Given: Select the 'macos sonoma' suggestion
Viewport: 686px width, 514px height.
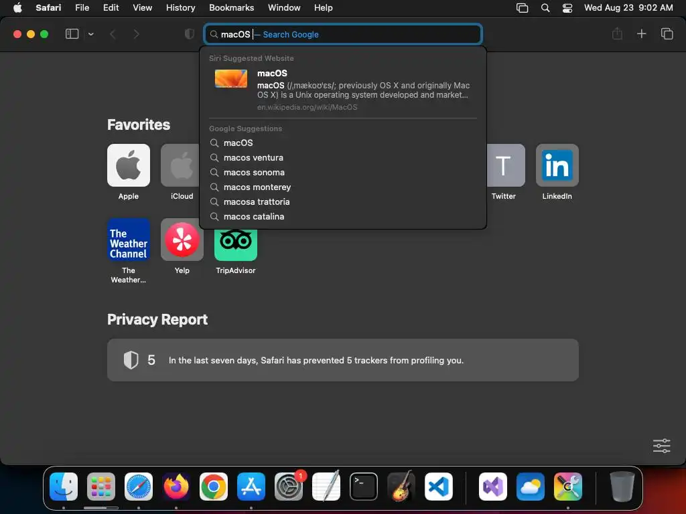Looking at the screenshot, I should 343,173.
